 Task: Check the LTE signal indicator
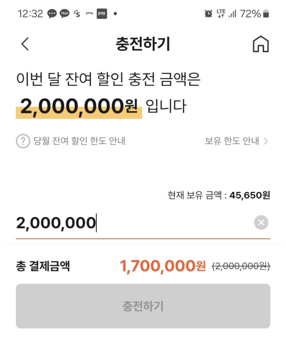tap(221, 14)
